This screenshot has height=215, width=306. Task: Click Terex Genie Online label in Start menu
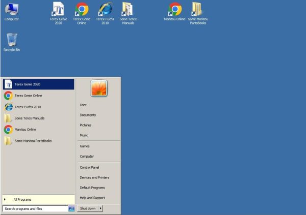[x=28, y=96]
